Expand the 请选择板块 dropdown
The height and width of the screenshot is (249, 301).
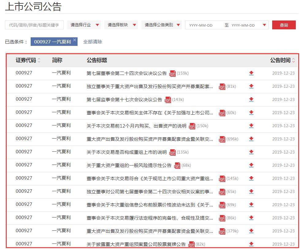121,25
